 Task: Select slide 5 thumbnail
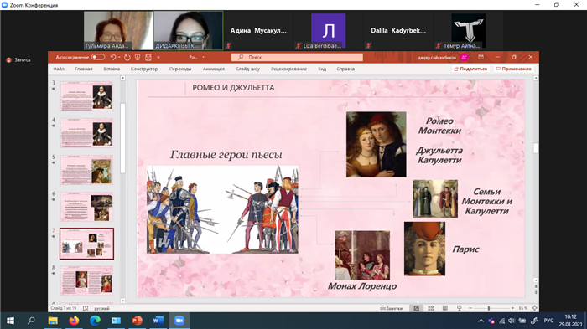[86, 170]
